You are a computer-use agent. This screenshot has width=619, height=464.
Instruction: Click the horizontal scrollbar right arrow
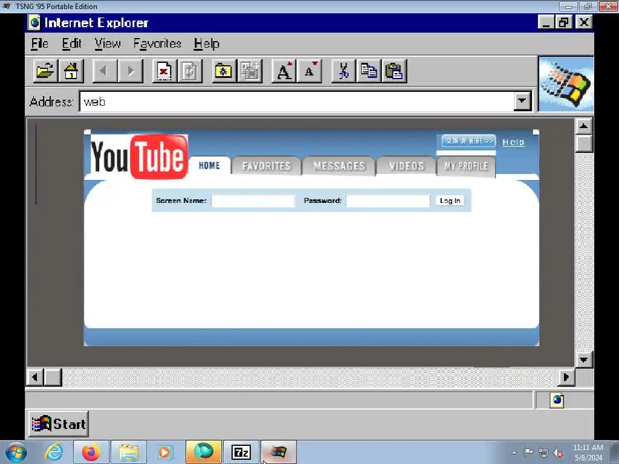point(566,377)
